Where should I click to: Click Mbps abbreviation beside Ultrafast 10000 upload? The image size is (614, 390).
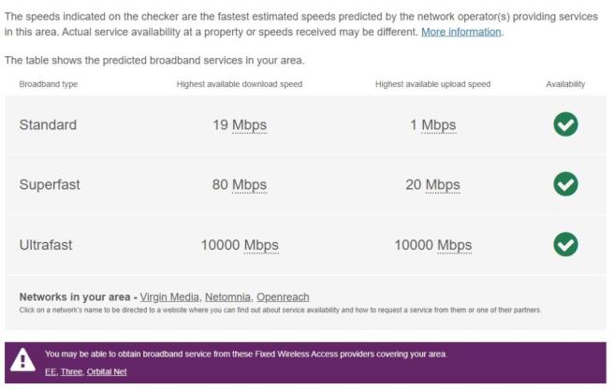(455, 245)
